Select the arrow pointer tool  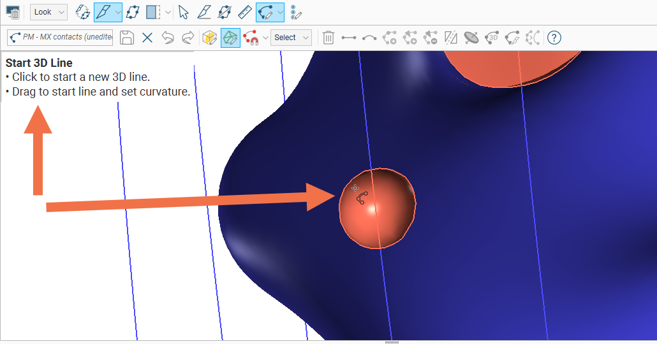184,12
